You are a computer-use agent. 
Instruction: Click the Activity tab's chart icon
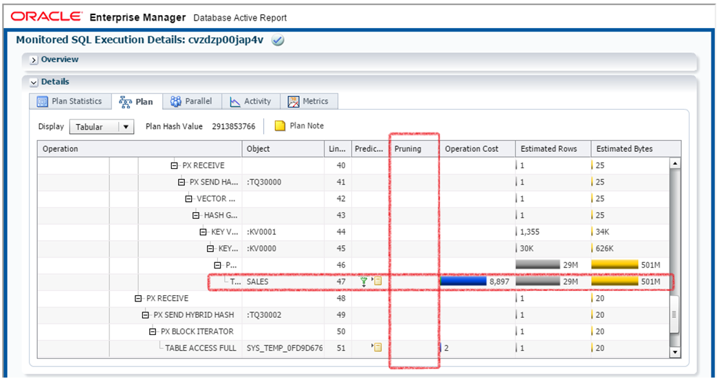235,102
